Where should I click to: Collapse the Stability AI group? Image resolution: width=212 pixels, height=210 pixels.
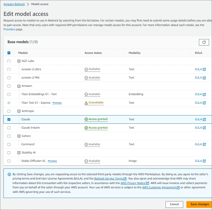point(19,153)
